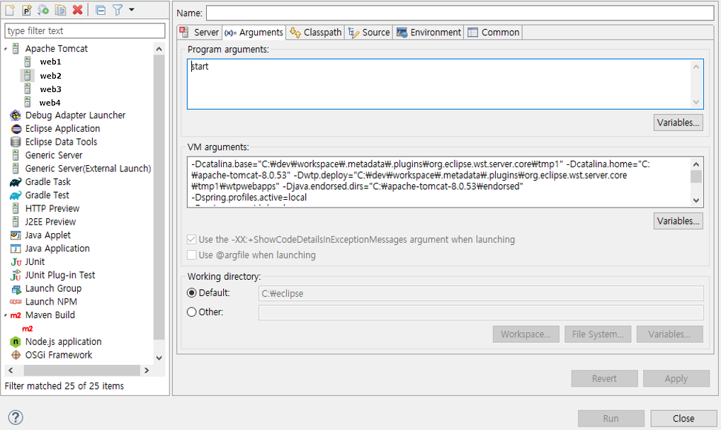Switch to the Arguments tab
Image resolution: width=721 pixels, height=430 pixels.
254,32
